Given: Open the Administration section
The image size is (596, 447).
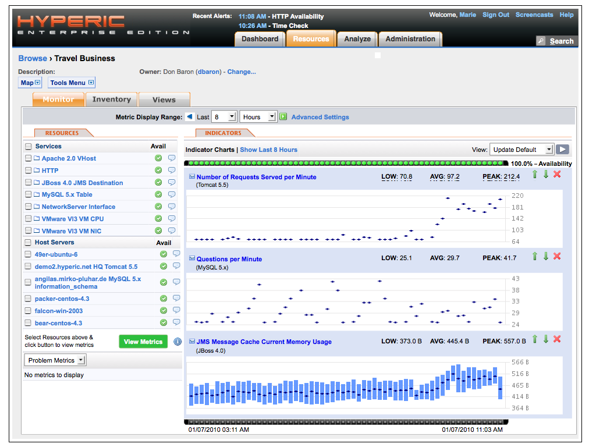Looking at the screenshot, I should click(410, 38).
